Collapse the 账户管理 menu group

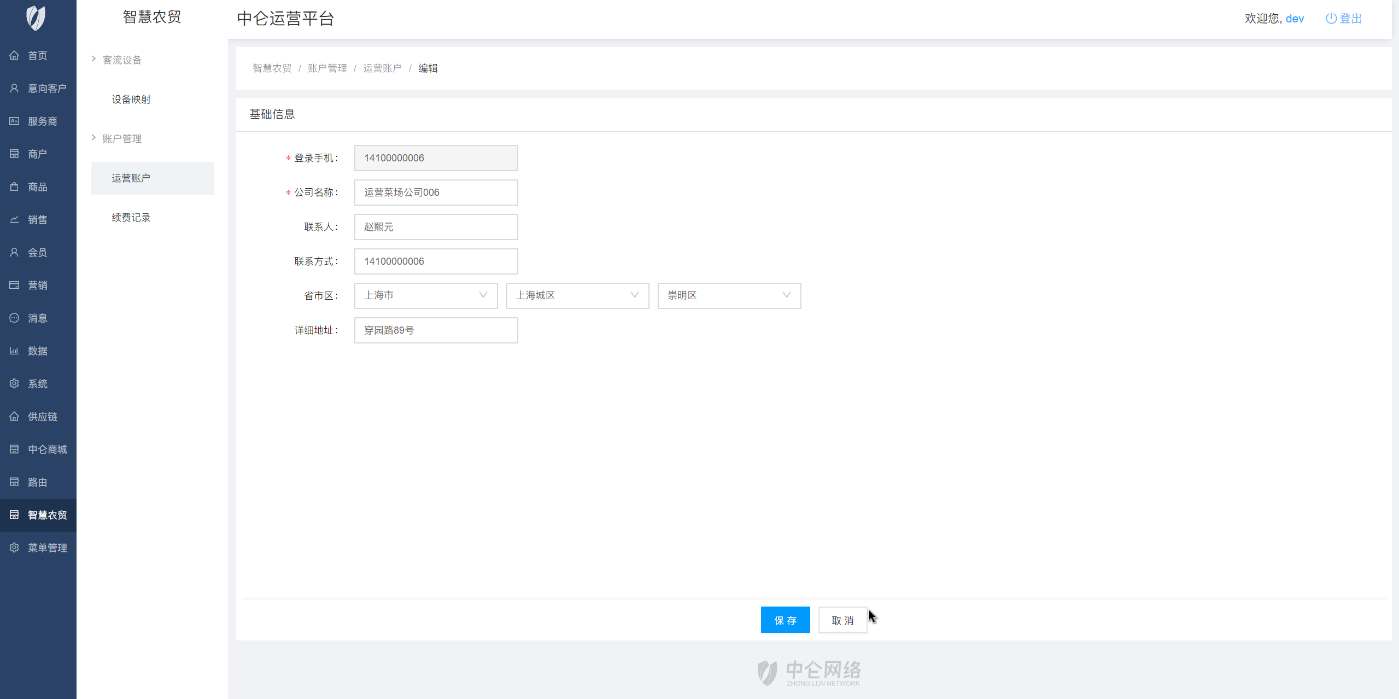121,138
